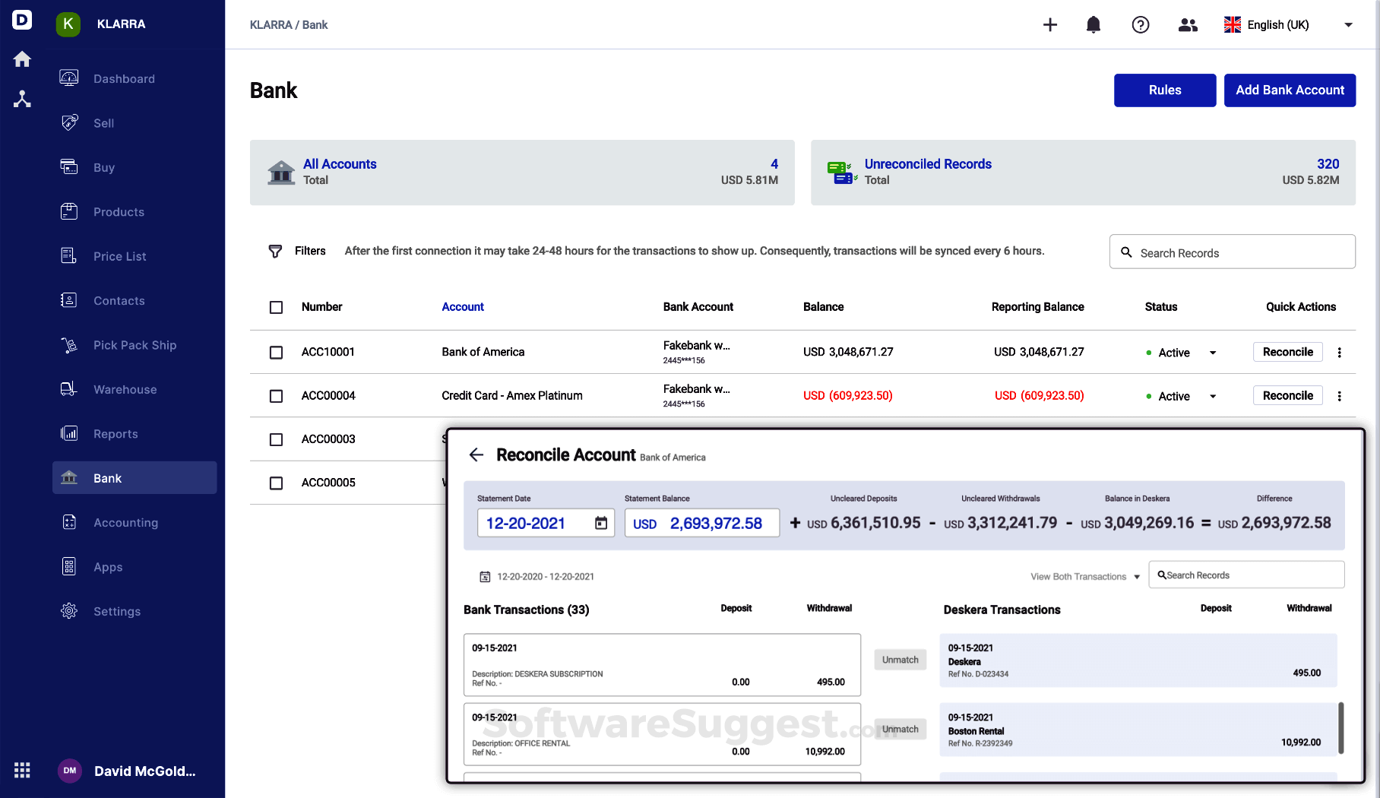Navigate to Products

coord(135,212)
